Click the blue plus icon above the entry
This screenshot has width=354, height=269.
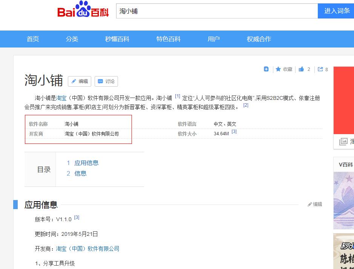tap(266, 69)
